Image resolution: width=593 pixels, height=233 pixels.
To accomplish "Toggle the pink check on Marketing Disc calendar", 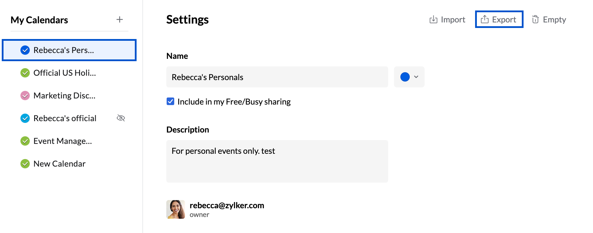I will tap(25, 96).
